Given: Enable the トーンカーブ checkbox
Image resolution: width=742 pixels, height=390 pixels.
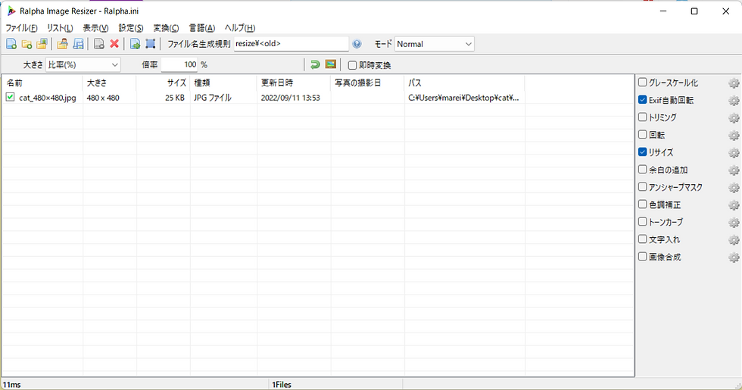Looking at the screenshot, I should (x=642, y=221).
